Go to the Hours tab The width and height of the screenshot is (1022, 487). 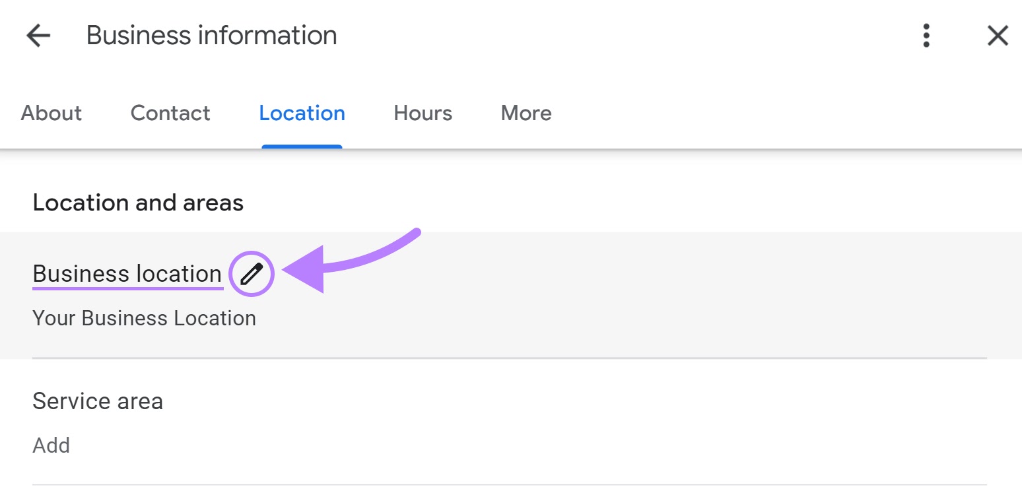pyautogui.click(x=423, y=113)
